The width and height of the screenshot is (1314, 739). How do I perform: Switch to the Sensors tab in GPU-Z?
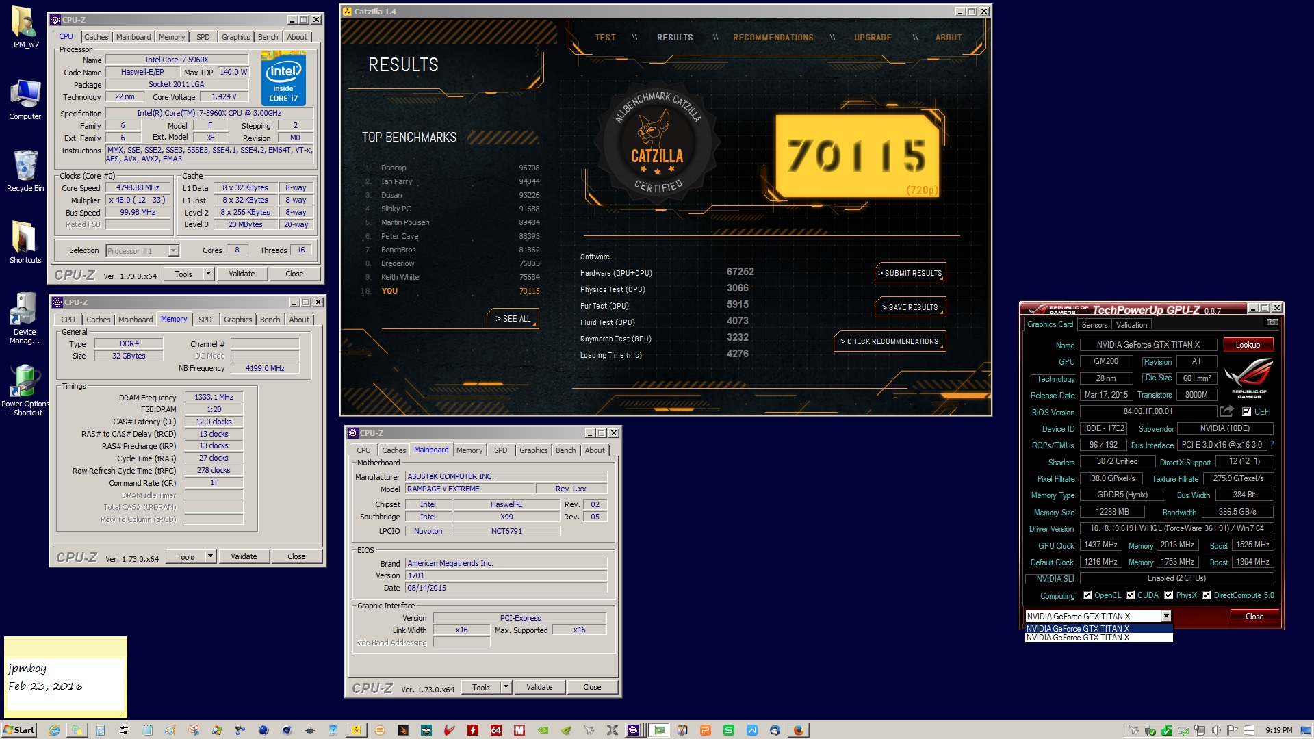(1094, 325)
